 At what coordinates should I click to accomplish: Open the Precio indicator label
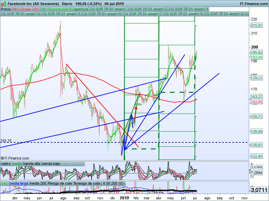click(6, 9)
